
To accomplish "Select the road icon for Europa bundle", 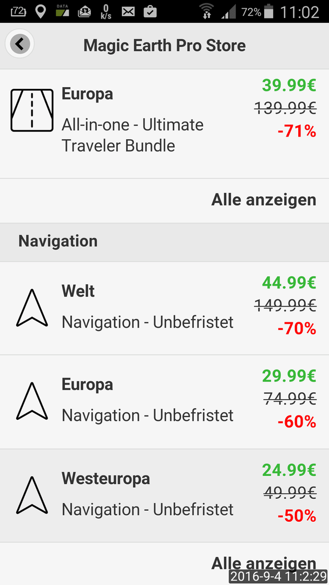I will [32, 110].
